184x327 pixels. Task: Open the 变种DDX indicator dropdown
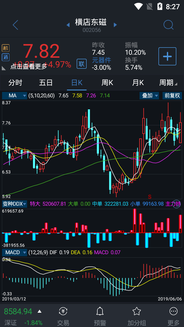click(x=15, y=204)
